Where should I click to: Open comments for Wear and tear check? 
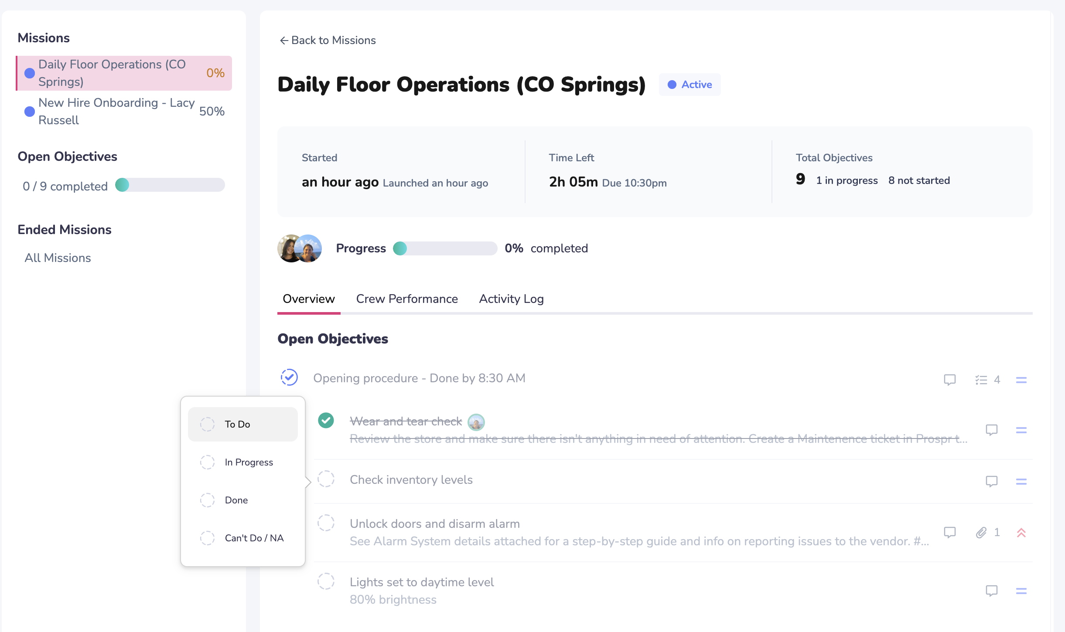point(991,430)
